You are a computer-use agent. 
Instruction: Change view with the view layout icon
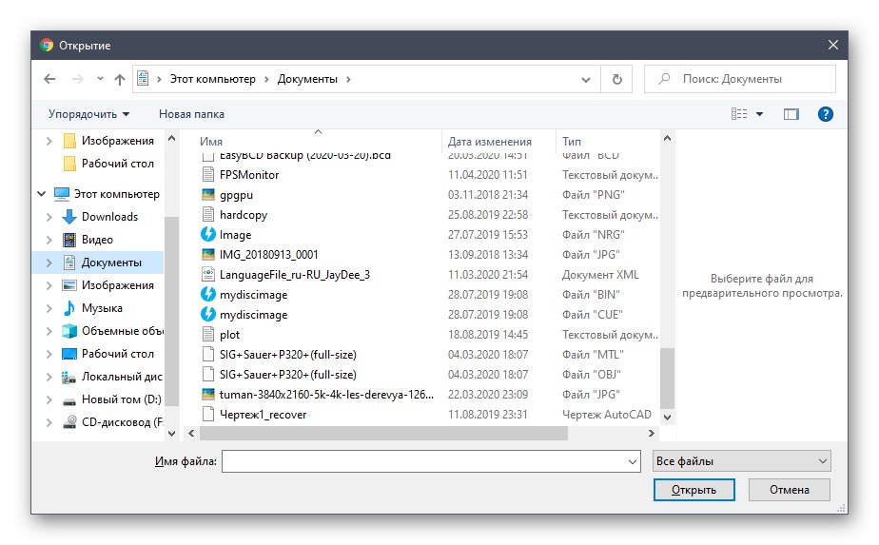click(x=739, y=114)
